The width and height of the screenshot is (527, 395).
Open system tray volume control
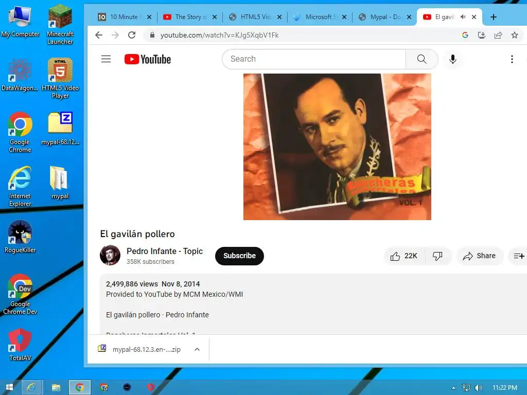pyautogui.click(x=478, y=388)
